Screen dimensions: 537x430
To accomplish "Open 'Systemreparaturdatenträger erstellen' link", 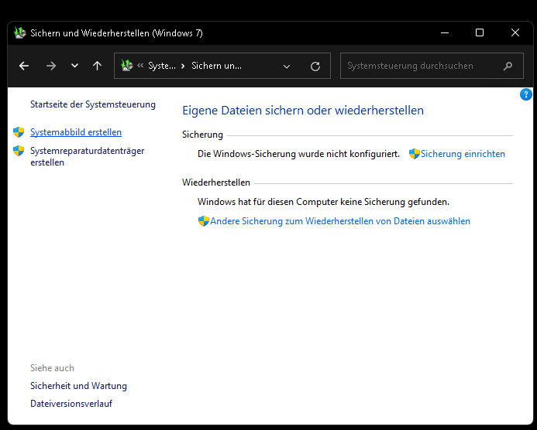I will coord(88,156).
